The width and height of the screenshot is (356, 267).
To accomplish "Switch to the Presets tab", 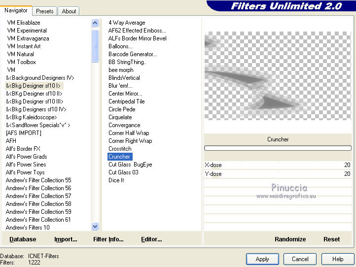I will click(x=45, y=11).
